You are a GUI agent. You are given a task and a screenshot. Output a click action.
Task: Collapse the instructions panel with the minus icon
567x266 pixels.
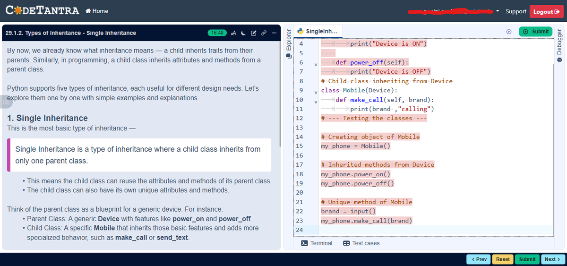(273, 33)
